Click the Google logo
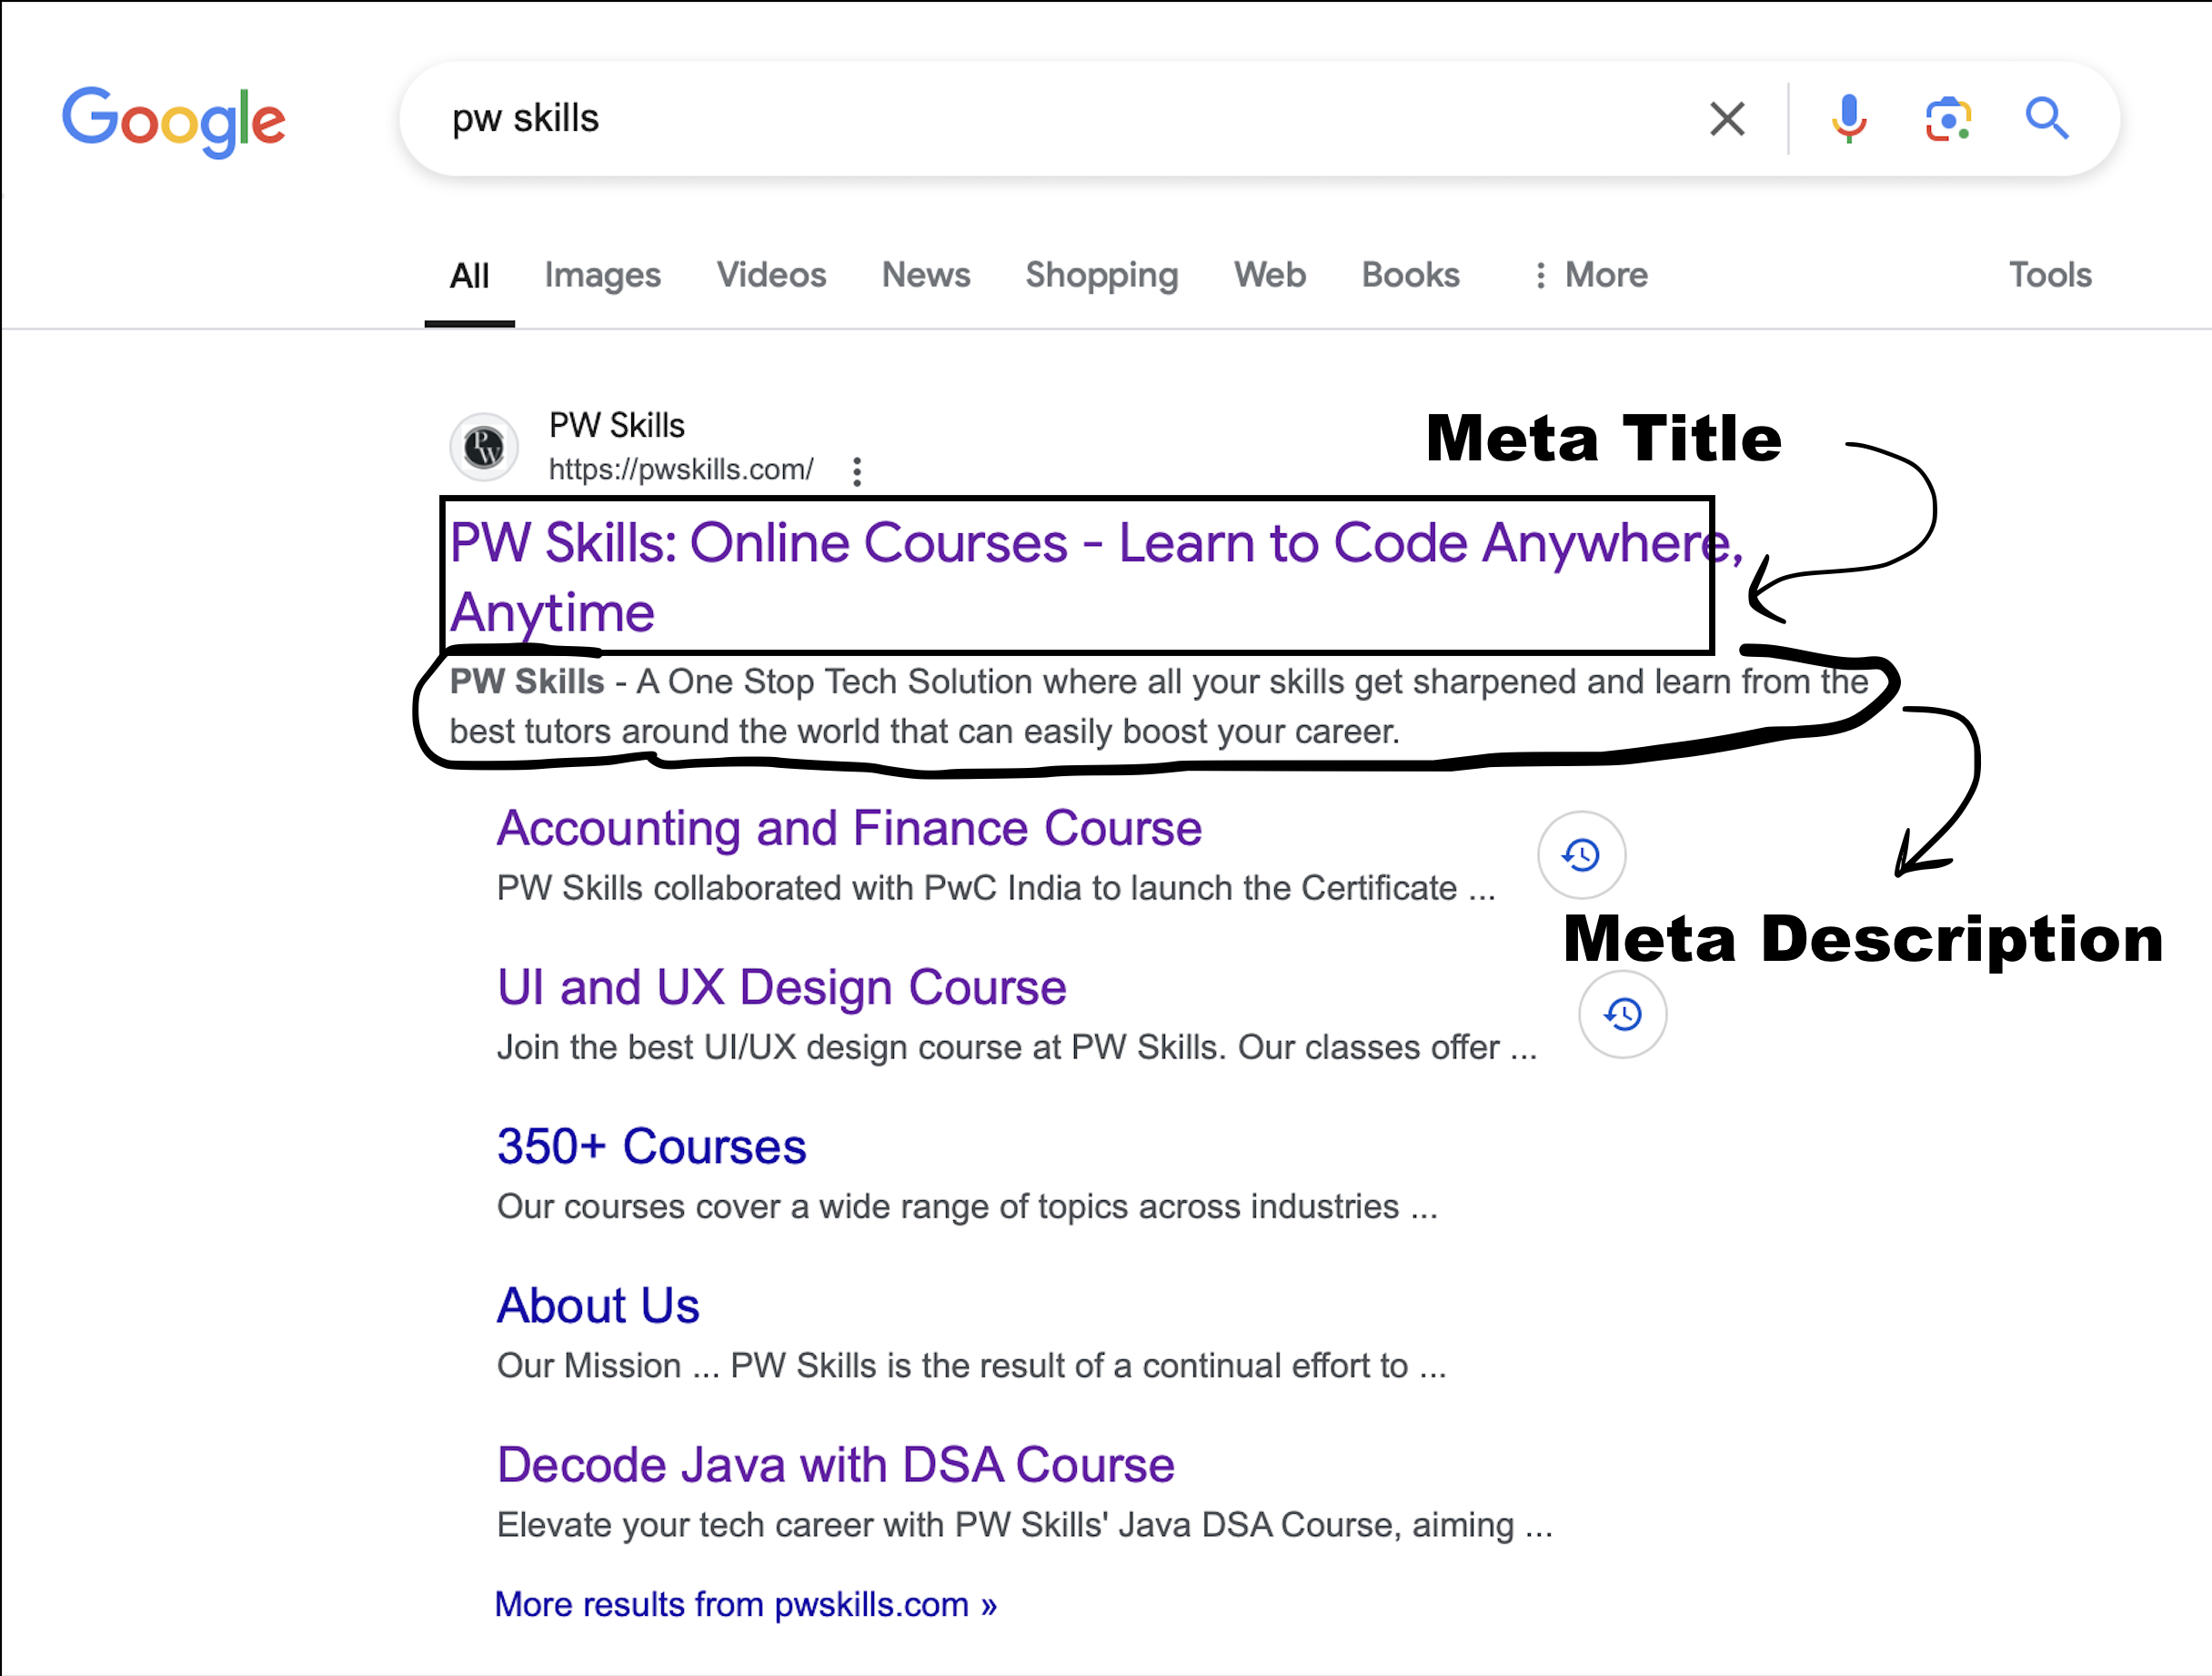The width and height of the screenshot is (2212, 1676). [x=174, y=120]
